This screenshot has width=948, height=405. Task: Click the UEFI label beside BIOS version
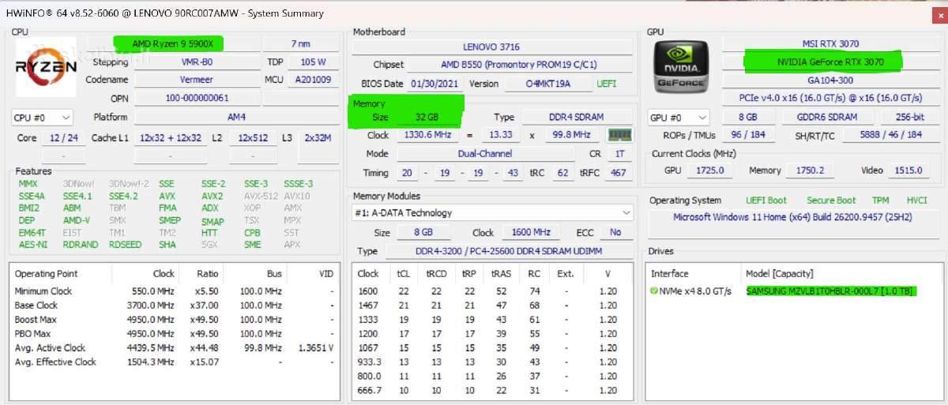[607, 84]
